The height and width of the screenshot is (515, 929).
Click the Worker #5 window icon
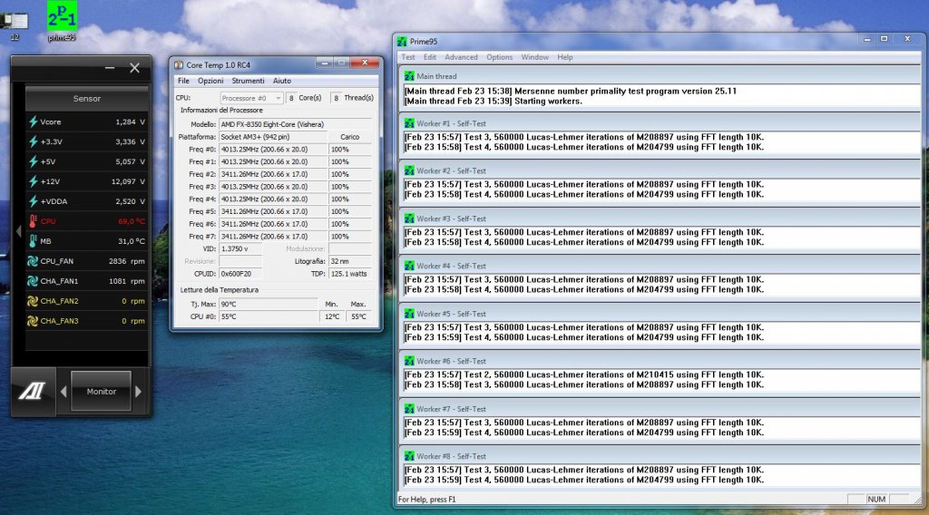click(409, 315)
